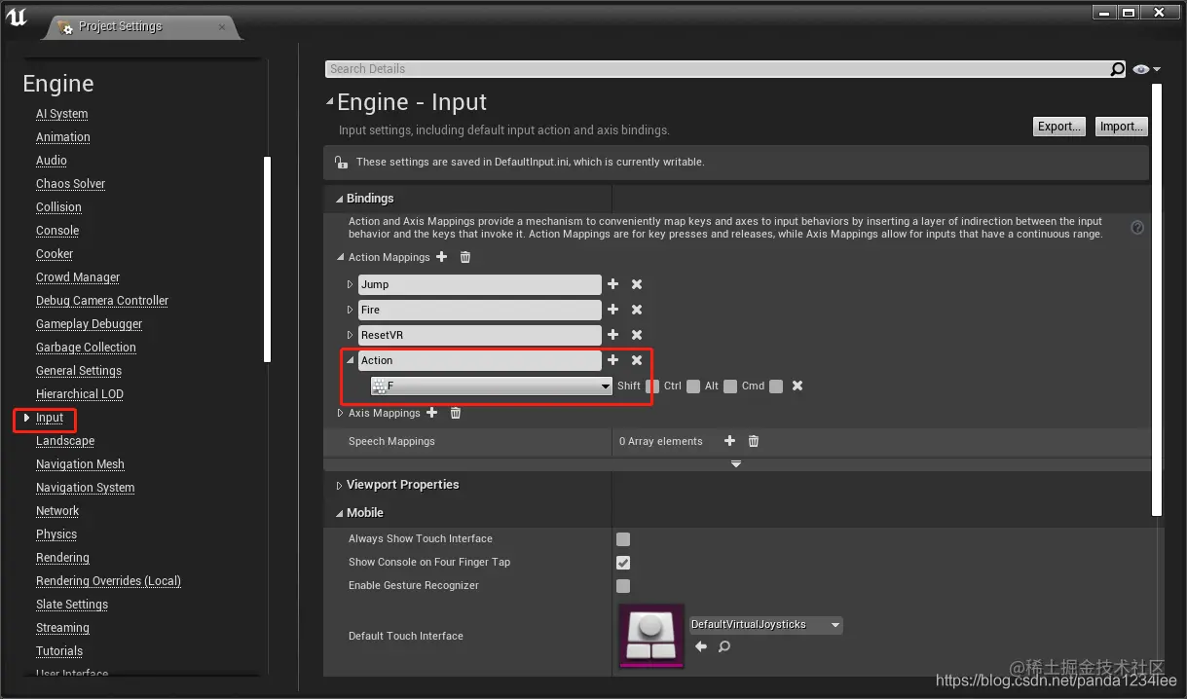
Task: Open the Physics settings
Action: 56,534
